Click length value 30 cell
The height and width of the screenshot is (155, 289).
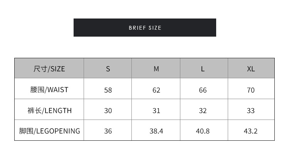[x=108, y=111]
